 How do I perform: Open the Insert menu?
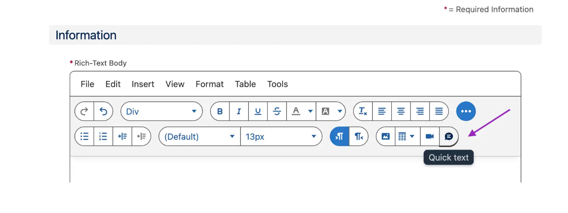[x=143, y=84]
